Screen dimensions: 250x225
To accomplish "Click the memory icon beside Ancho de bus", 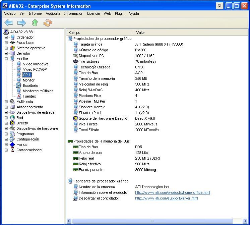I will [x=76, y=153].
